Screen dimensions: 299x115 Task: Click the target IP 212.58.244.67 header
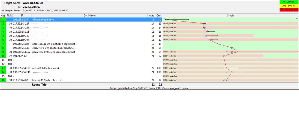(x=31, y=7)
